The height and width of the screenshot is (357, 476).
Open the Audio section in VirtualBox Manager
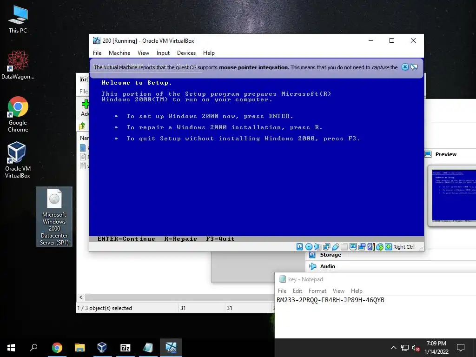pyautogui.click(x=328, y=266)
